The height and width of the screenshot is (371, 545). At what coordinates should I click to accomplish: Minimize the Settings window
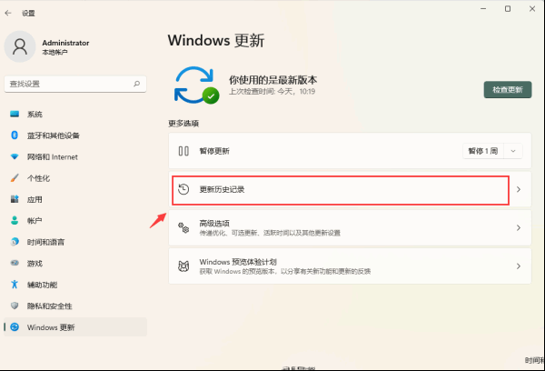tap(483, 9)
